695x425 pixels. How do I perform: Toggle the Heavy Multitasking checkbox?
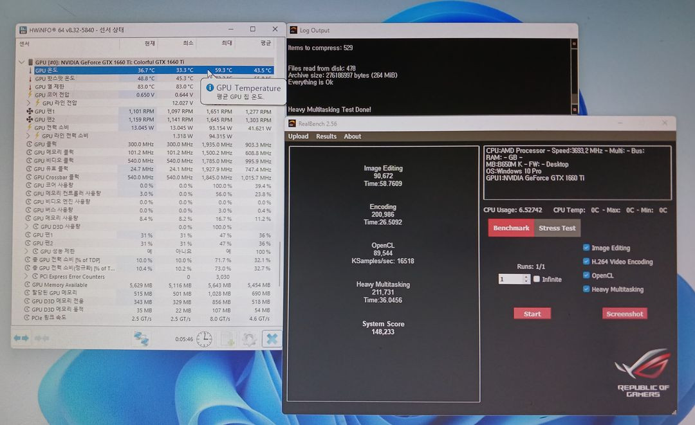coord(586,289)
